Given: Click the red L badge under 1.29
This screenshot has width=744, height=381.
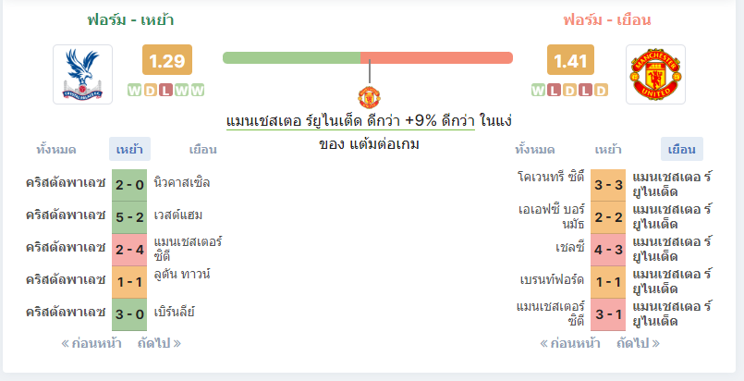Looking at the screenshot, I should point(165,90).
